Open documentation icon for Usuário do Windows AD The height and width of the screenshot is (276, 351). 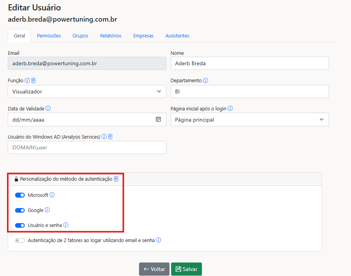coord(110,137)
